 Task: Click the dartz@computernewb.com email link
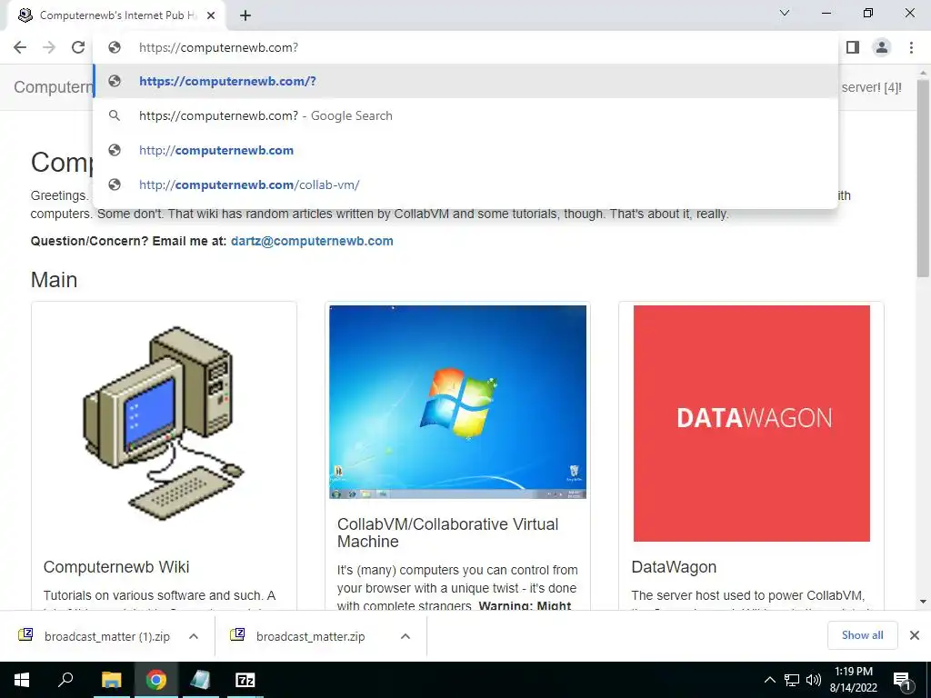[x=312, y=241]
